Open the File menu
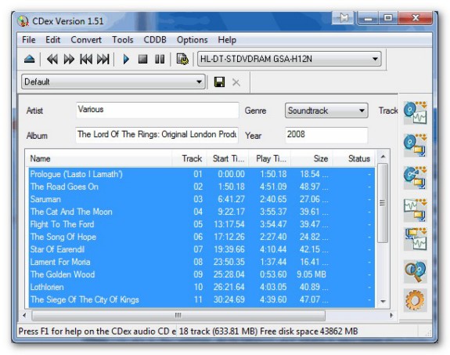Viewport: 450px width, 355px height. 29,40
